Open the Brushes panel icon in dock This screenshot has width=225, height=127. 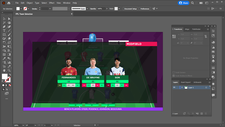(213, 56)
